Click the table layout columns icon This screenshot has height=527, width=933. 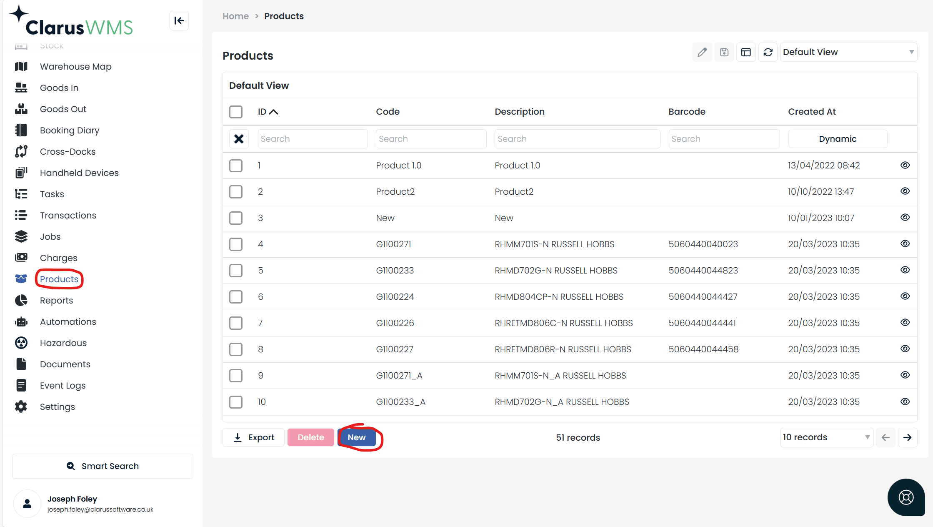pyautogui.click(x=746, y=52)
